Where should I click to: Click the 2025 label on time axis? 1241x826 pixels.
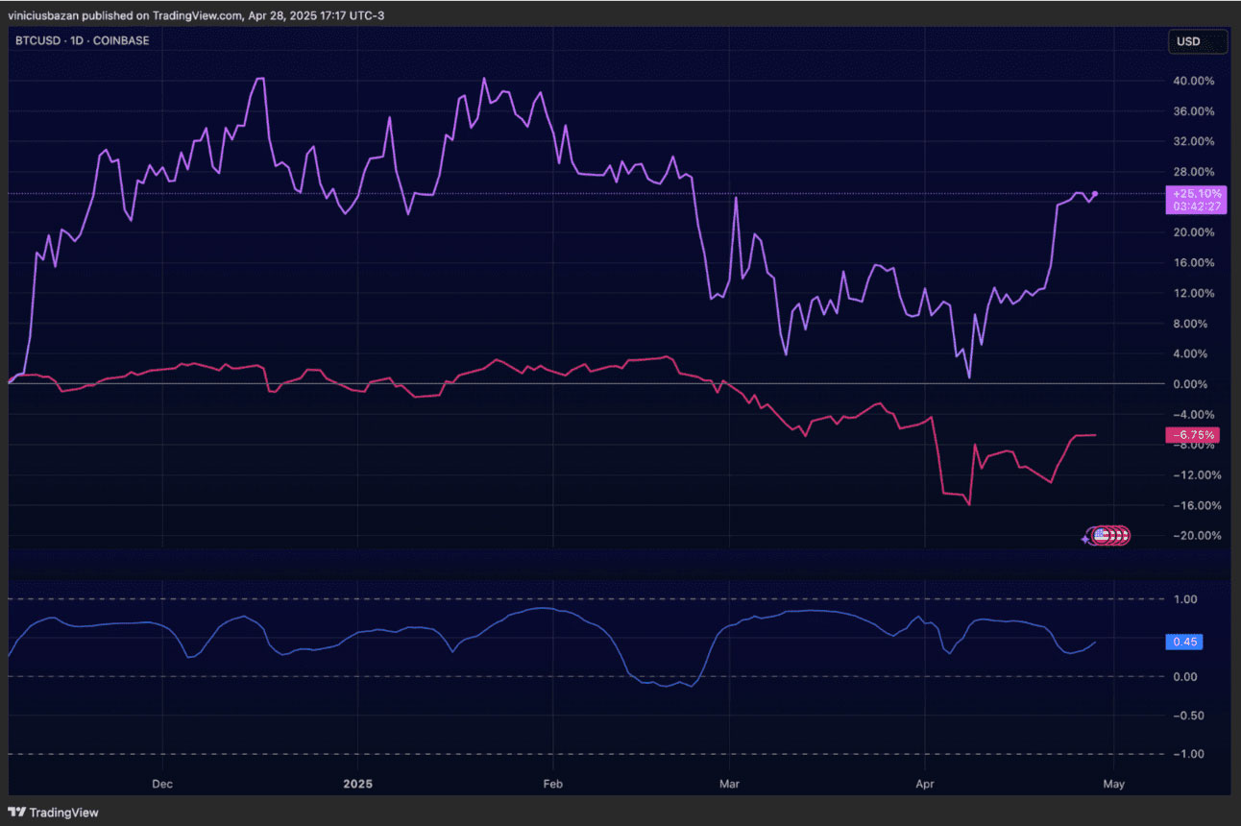point(356,783)
